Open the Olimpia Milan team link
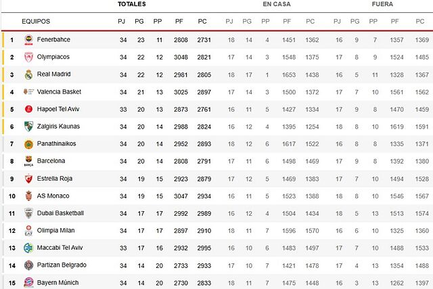 pos(57,231)
